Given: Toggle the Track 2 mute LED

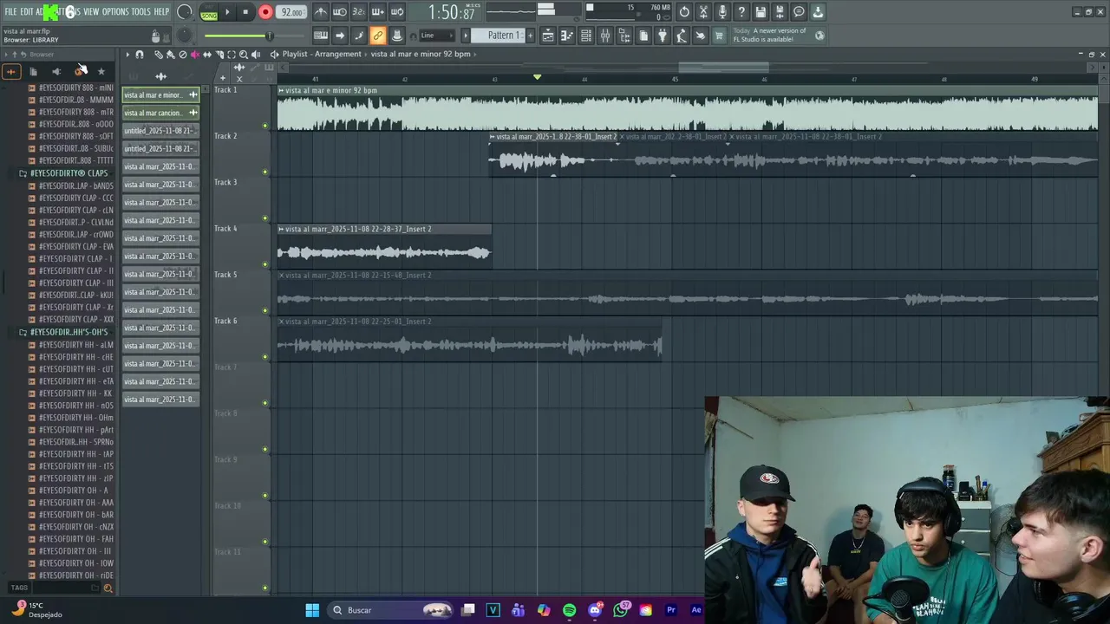Looking at the screenshot, I should [x=265, y=172].
